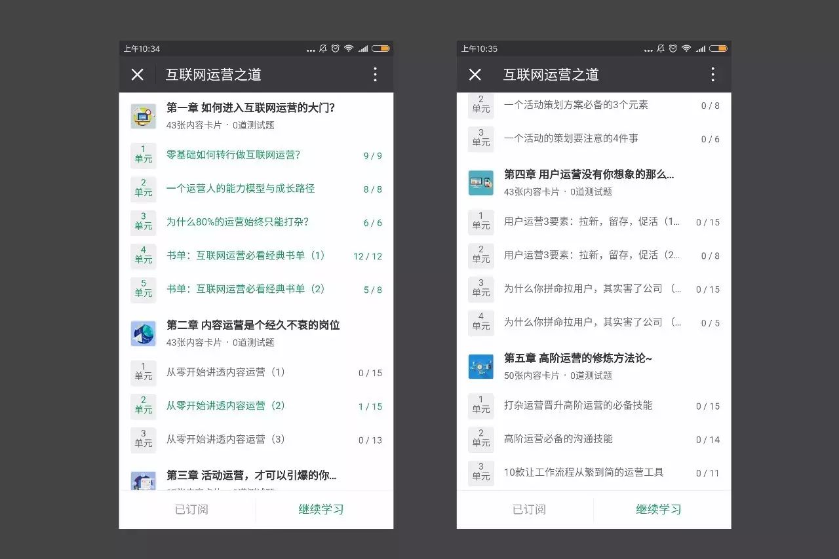The width and height of the screenshot is (839, 559).
Task: Close the right phone's 互联网运营之道 page
Action: (x=475, y=75)
